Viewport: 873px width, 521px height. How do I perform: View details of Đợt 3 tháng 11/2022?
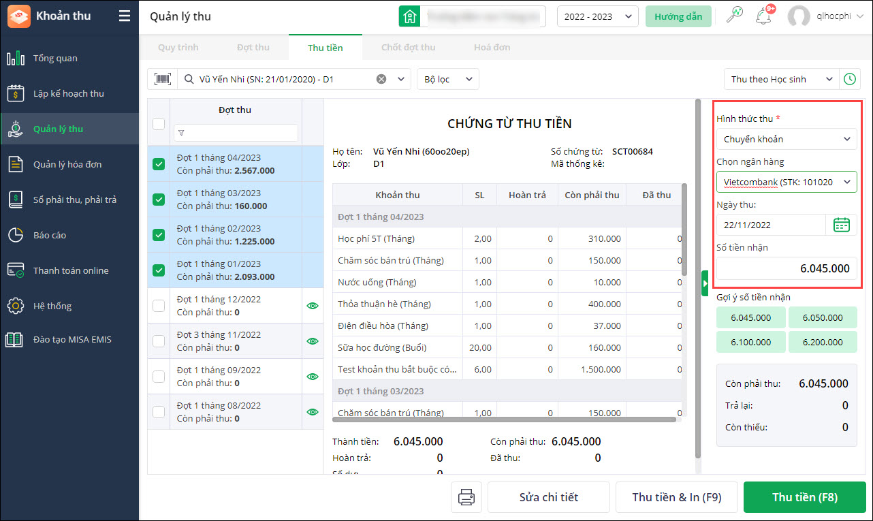click(313, 341)
